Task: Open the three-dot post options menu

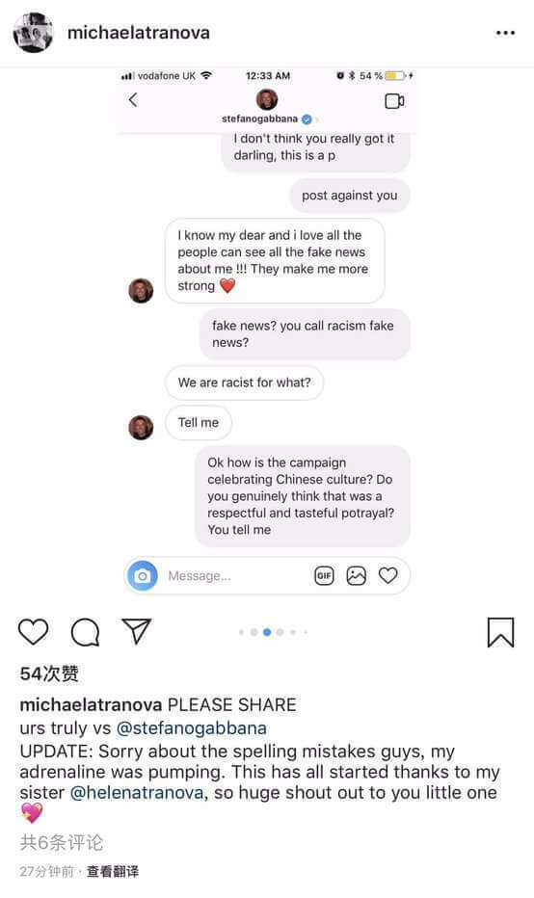Action: click(505, 33)
